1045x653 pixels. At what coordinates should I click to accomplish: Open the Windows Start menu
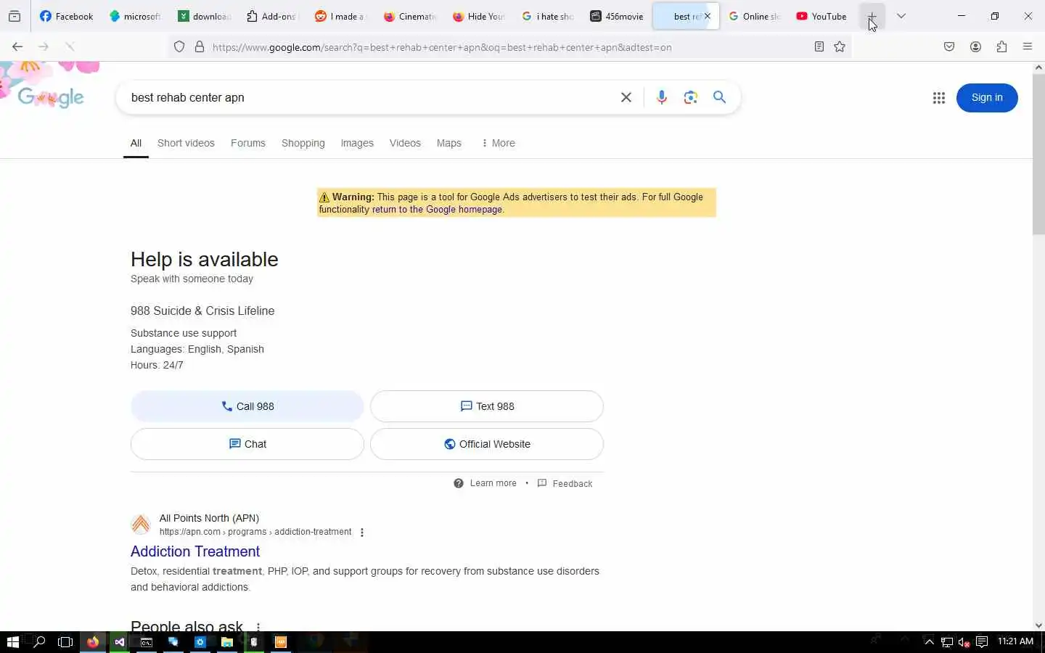12,642
